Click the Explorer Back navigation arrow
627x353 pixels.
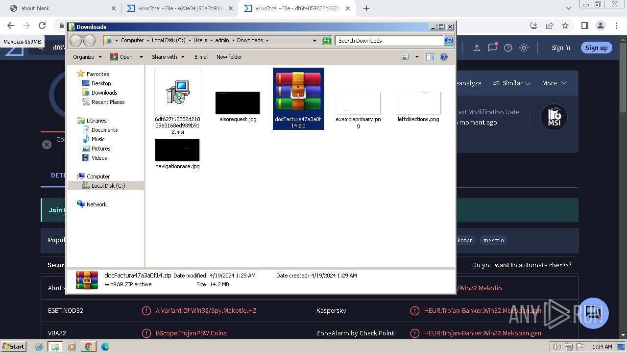point(75,41)
